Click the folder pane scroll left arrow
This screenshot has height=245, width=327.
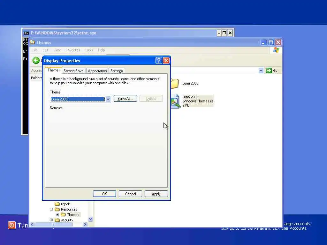(32, 225)
